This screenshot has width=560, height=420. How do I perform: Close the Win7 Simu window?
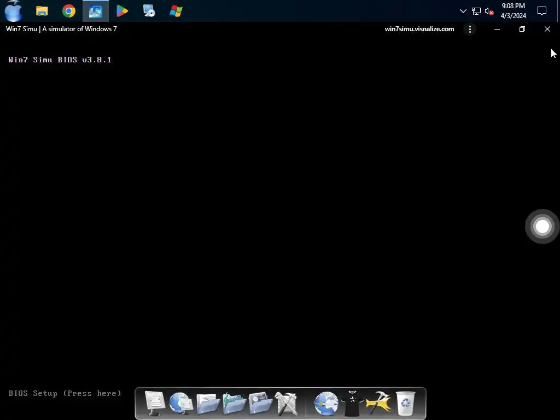[x=547, y=30]
